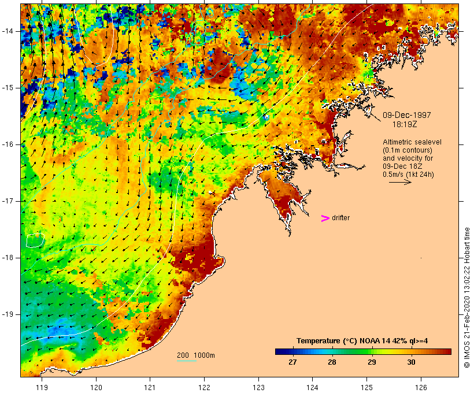
Task: Click the colorbar tick label '30'
Action: (411, 362)
